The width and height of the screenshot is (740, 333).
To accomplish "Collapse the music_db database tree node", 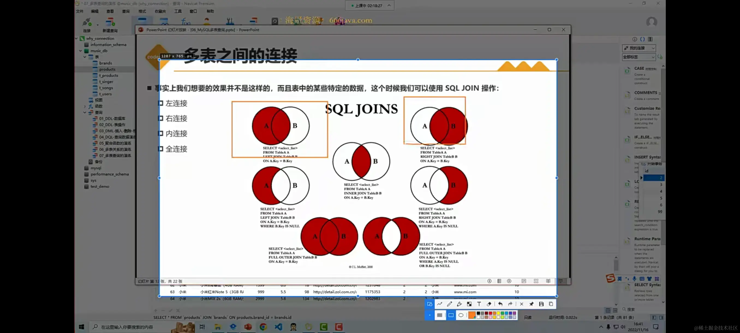I will coord(80,51).
